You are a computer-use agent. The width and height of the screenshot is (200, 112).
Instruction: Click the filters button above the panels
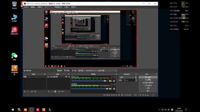click(x=67, y=71)
